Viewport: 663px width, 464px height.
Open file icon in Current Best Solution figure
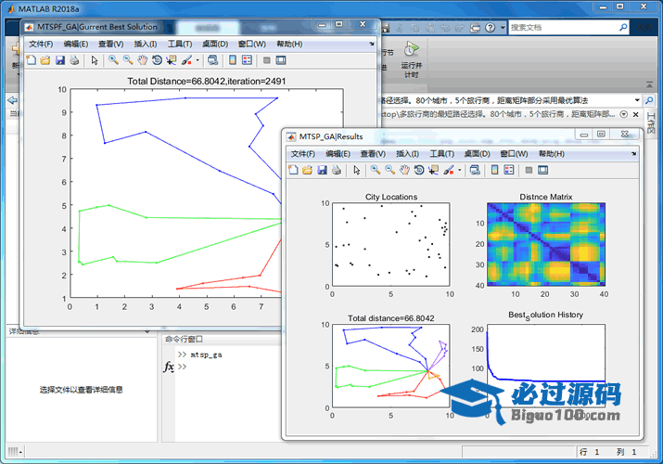coord(45,60)
